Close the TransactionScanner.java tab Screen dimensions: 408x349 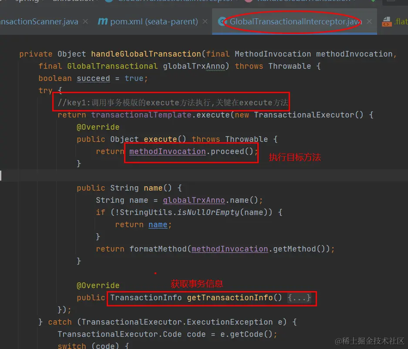(x=85, y=22)
